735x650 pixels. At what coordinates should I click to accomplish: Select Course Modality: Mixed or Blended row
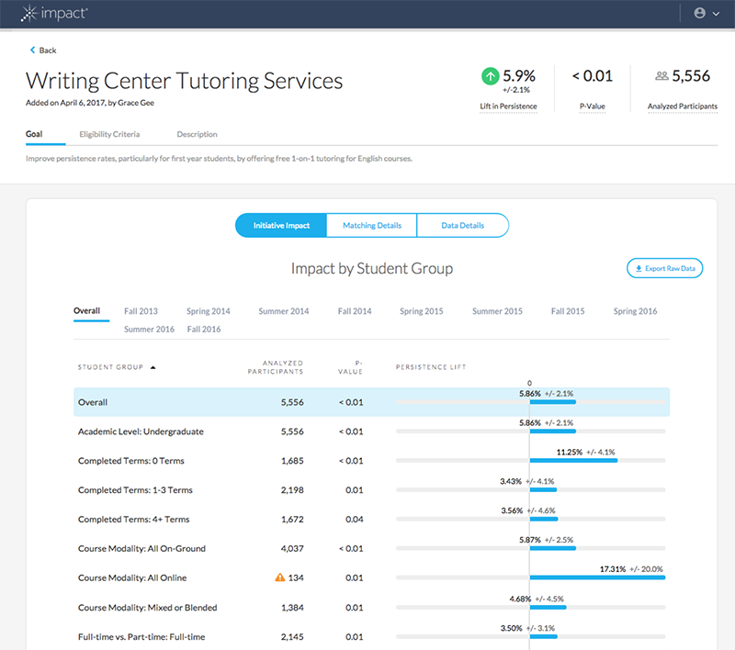tap(372, 608)
